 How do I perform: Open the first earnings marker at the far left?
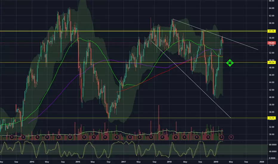(12, 137)
